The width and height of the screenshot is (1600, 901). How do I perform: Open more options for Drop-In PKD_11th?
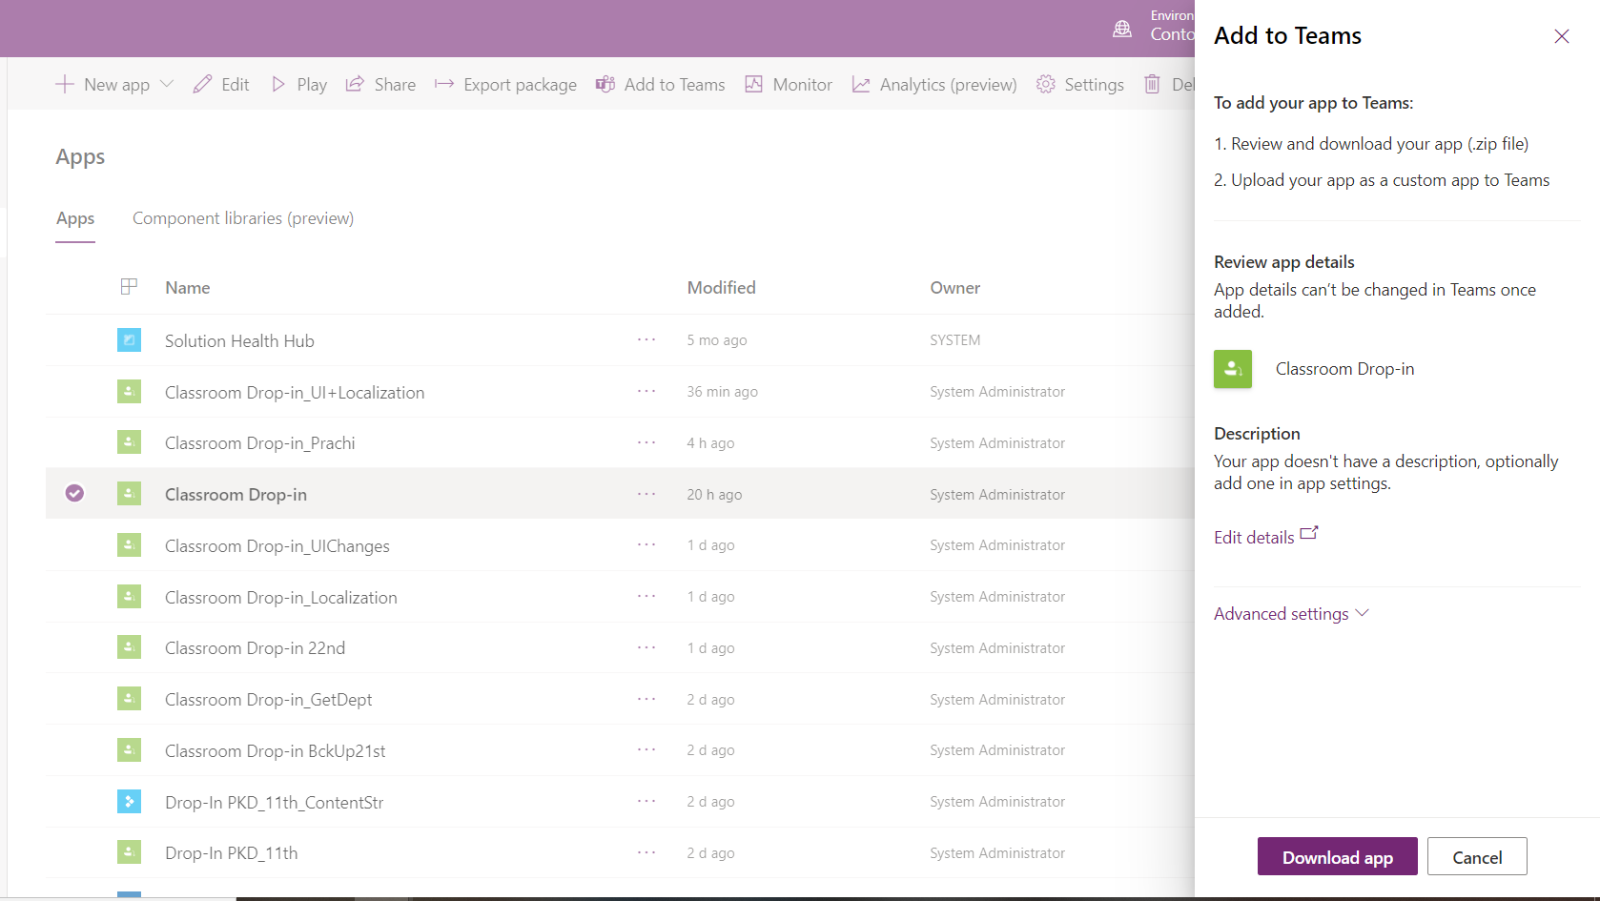tap(646, 852)
